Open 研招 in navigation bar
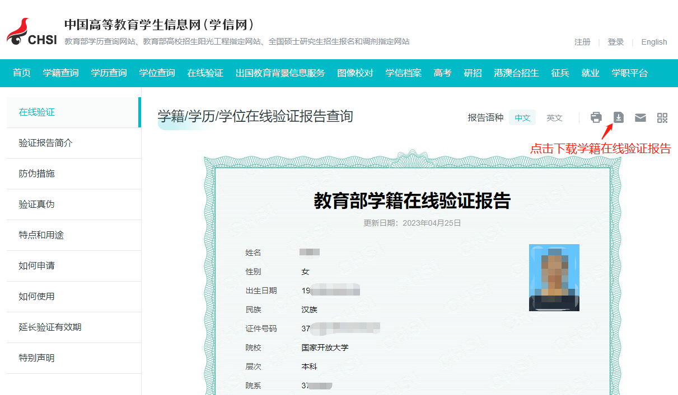The width and height of the screenshot is (678, 395). 473,73
